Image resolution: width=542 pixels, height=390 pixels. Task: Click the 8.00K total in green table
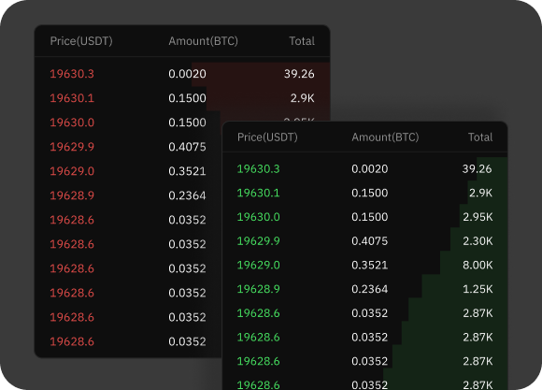tap(478, 265)
